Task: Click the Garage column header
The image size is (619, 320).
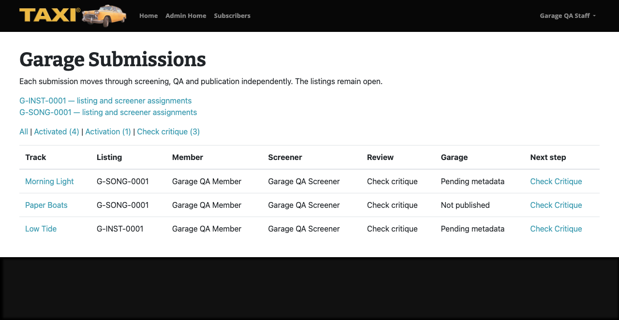Action: [x=454, y=157]
